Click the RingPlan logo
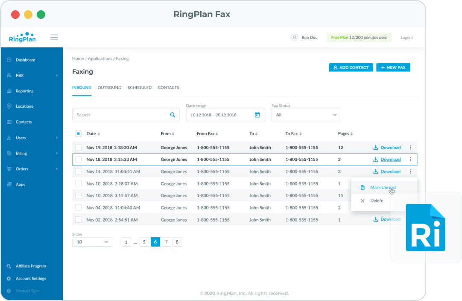 click(x=22, y=37)
